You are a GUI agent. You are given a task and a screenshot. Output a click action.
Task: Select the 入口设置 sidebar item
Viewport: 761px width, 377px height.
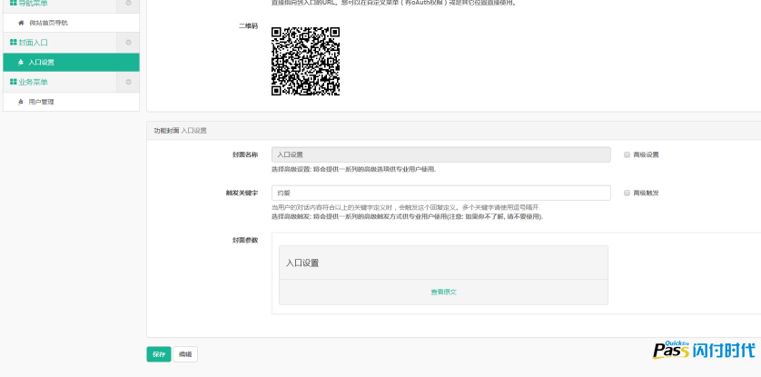pyautogui.click(x=71, y=63)
